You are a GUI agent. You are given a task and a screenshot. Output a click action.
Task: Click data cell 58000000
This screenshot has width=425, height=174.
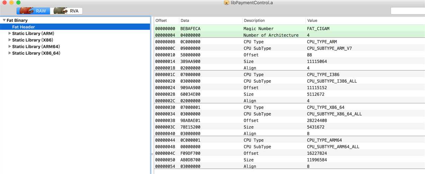(x=190, y=55)
